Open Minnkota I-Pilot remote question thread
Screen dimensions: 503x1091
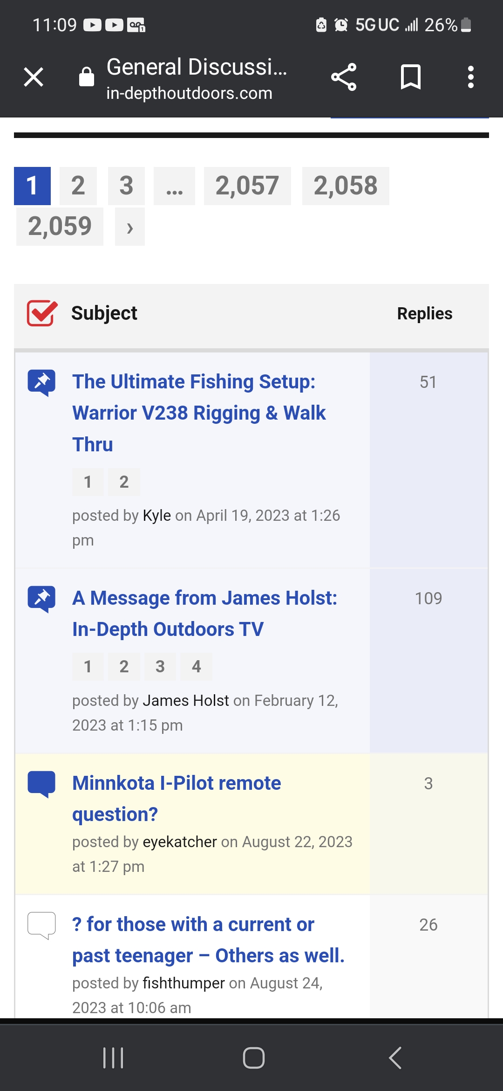tap(177, 799)
